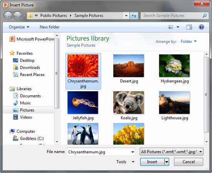This screenshot has height=173, width=212.
Task: Select Desktop under Favorites
Action: coord(27,60)
